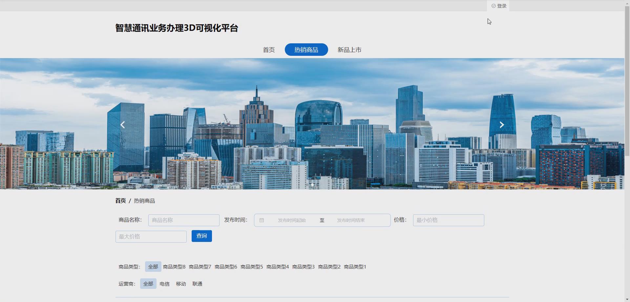This screenshot has height=302, width=630.
Task: Select the 全部 filter under 商品类型
Action: tap(153, 267)
